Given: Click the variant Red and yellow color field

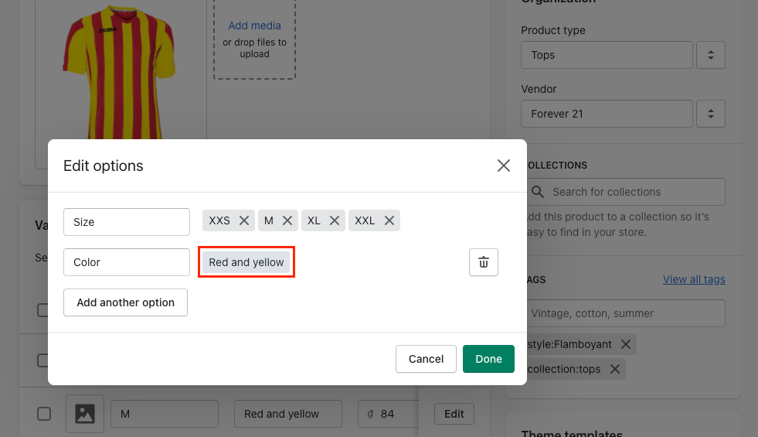Looking at the screenshot, I should click(288, 414).
